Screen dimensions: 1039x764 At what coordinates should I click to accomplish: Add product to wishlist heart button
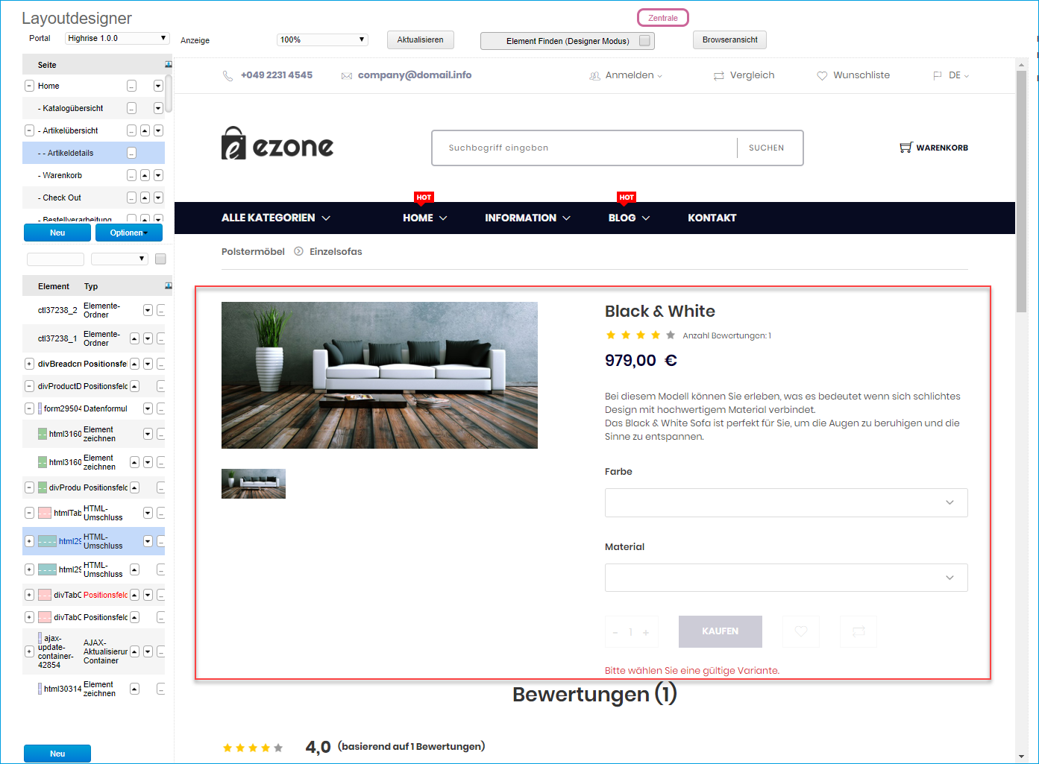click(801, 631)
